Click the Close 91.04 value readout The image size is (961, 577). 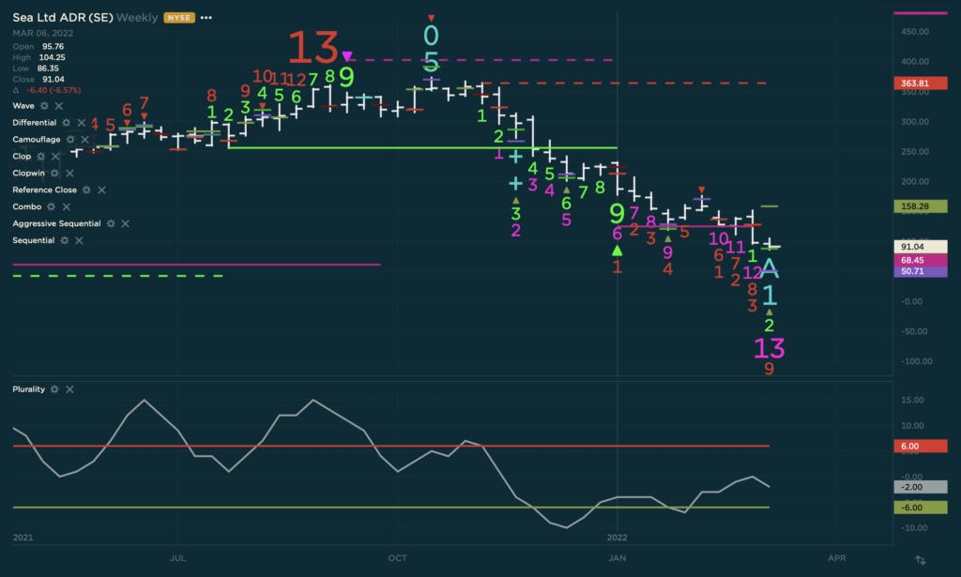click(53, 80)
